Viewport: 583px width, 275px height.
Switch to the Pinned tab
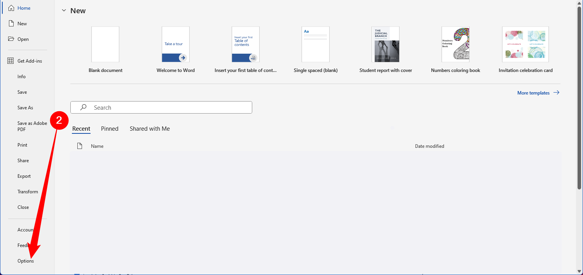pyautogui.click(x=110, y=129)
